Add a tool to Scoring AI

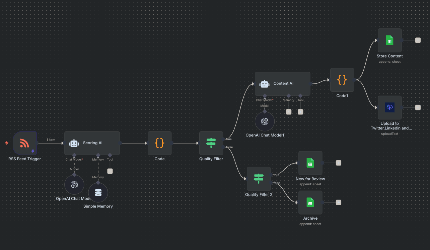click(x=110, y=171)
